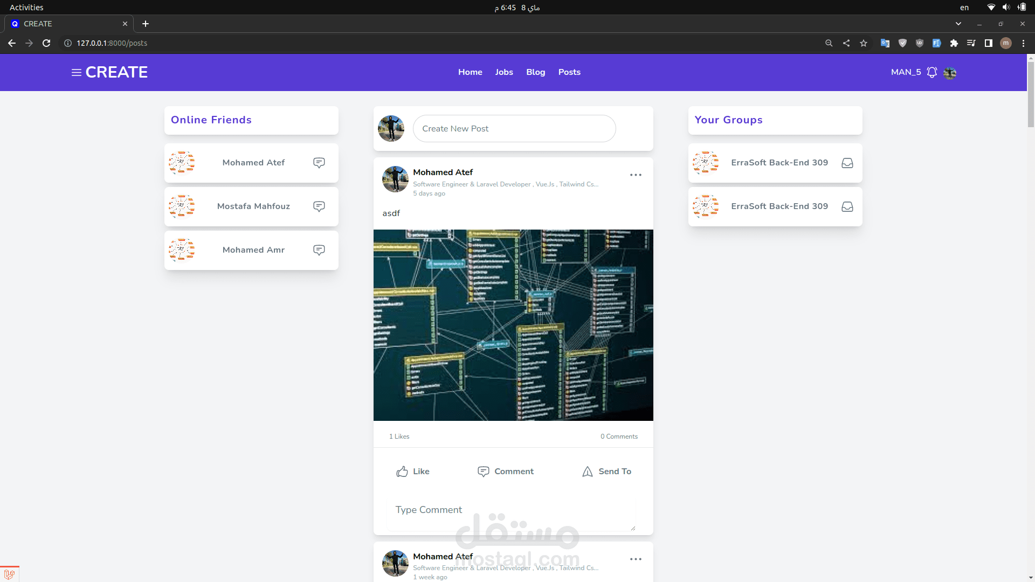Click the notification bell icon

click(931, 72)
